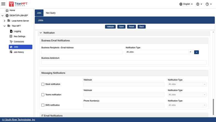Open the English language selector
This screenshot has width=216, height=122.
[186, 4]
